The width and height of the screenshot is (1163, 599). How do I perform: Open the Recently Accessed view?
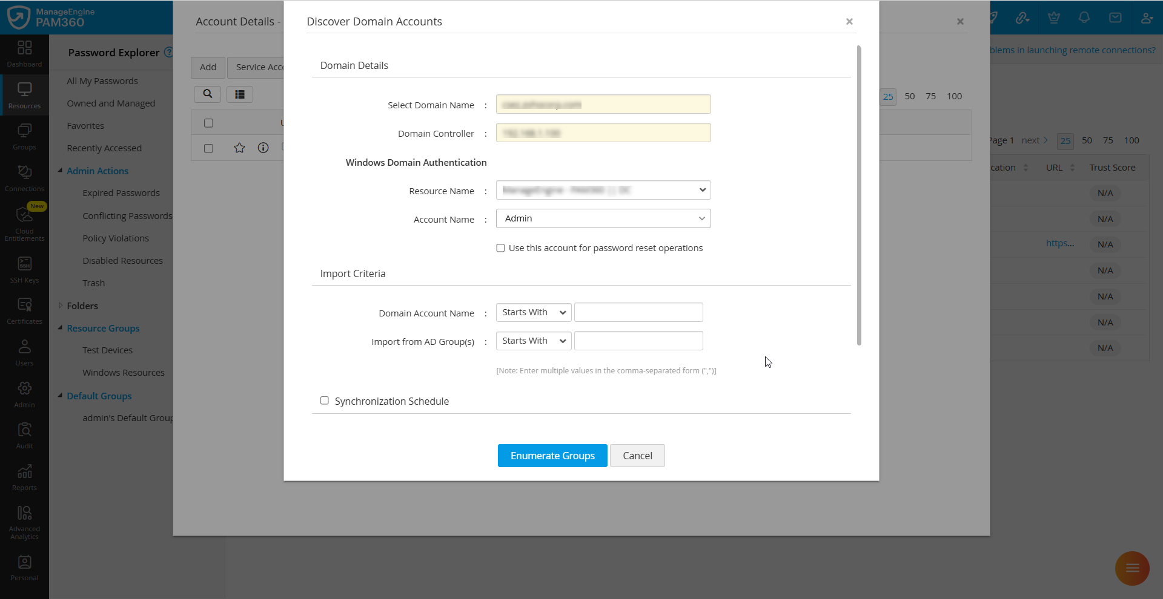click(x=104, y=148)
